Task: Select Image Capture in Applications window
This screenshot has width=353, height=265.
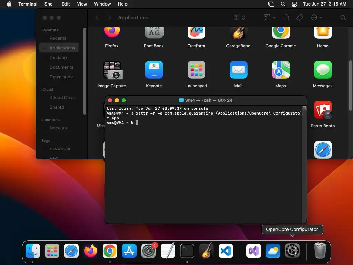Action: click(112, 70)
